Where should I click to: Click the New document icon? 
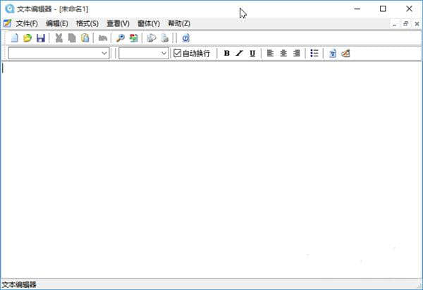pyautogui.click(x=14, y=38)
